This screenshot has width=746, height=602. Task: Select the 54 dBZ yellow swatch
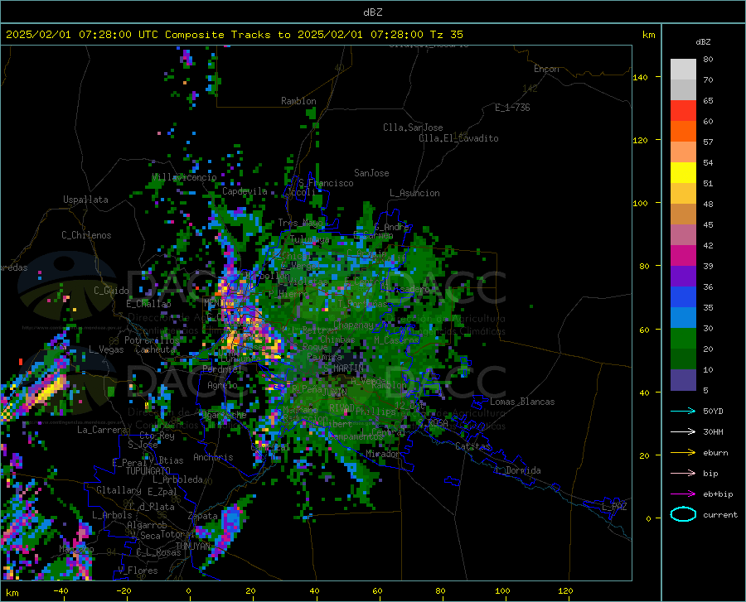click(x=683, y=173)
